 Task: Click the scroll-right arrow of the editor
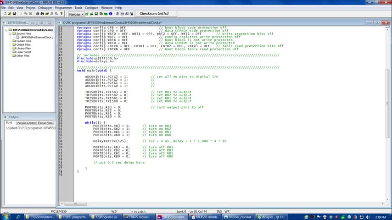[x=383, y=203]
